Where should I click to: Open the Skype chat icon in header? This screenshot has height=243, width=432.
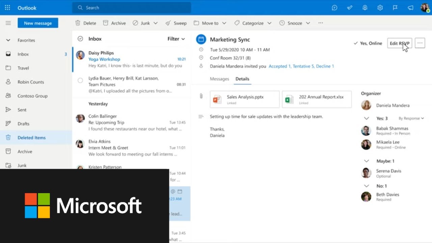[x=334, y=8]
